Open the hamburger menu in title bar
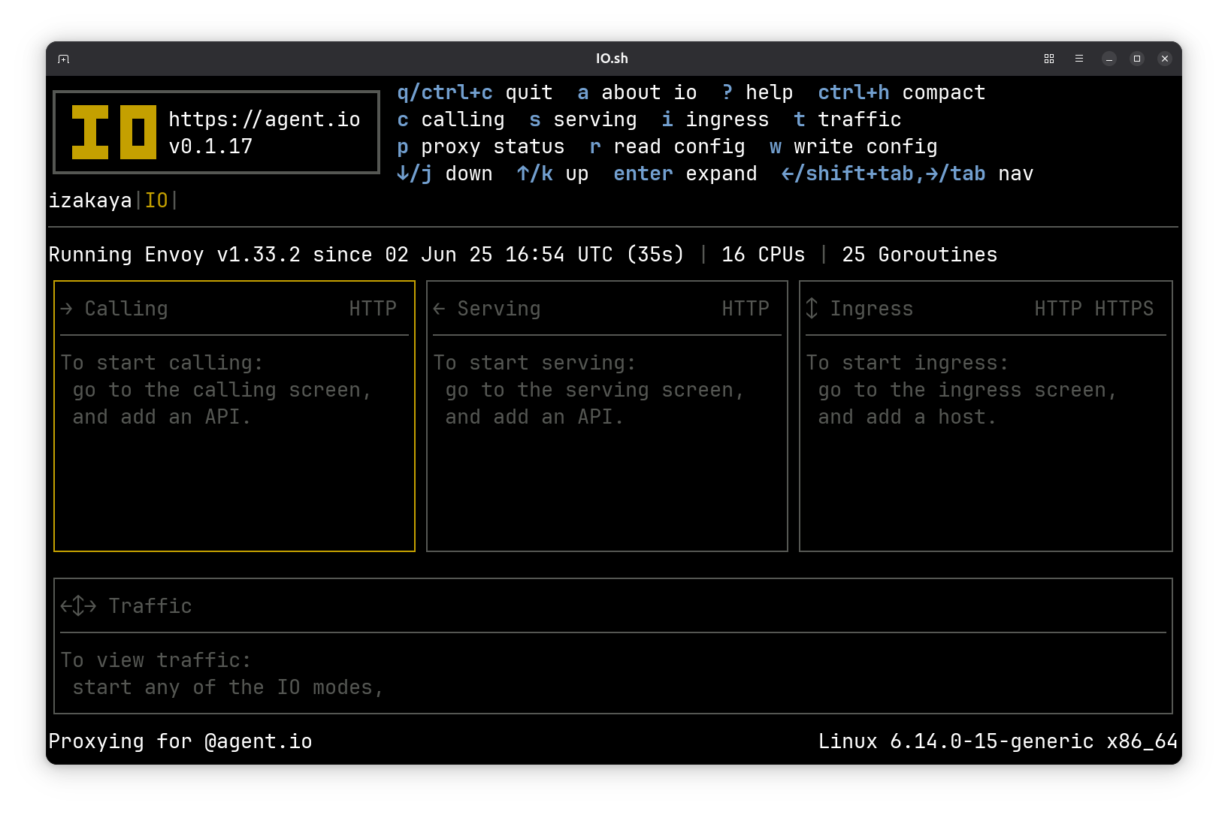The height and width of the screenshot is (815, 1228). pyautogui.click(x=1079, y=59)
